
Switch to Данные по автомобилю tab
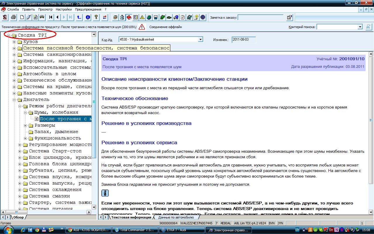[x=176, y=217]
